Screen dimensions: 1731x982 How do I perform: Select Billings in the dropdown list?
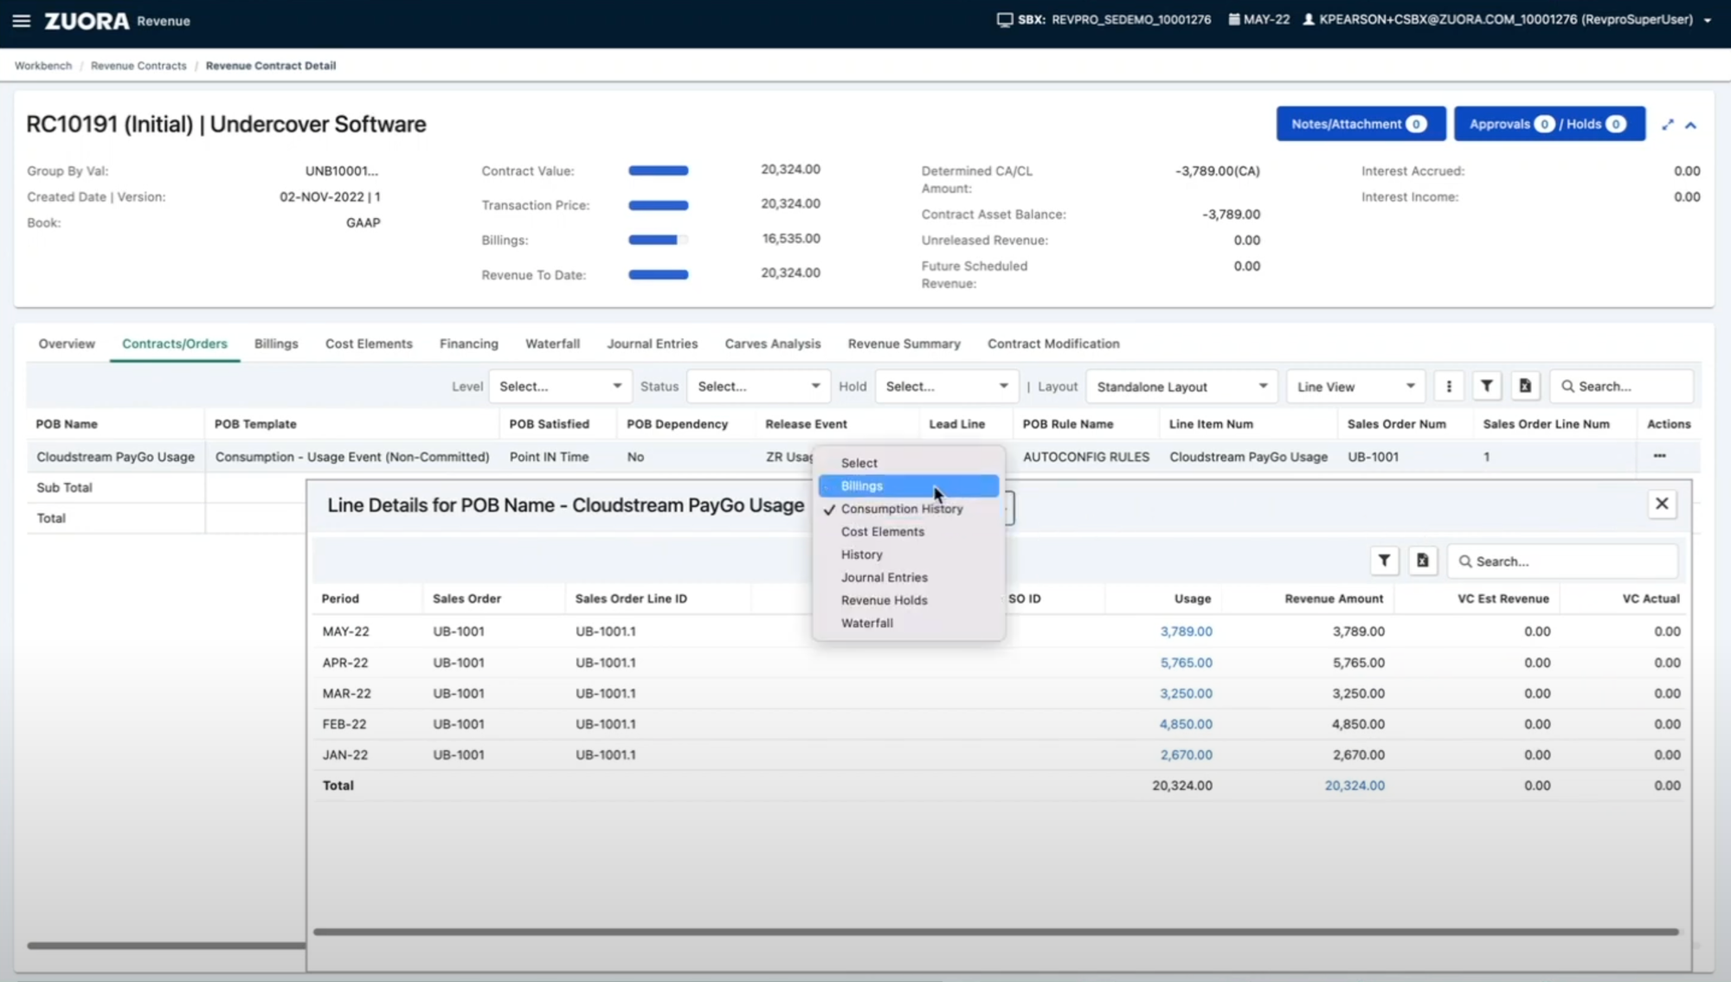click(862, 486)
